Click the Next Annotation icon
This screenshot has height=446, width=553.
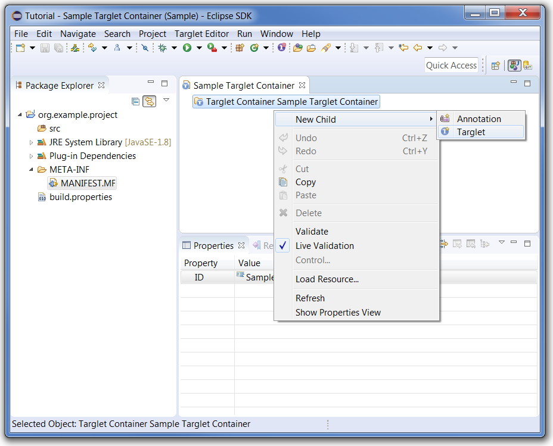(354, 48)
